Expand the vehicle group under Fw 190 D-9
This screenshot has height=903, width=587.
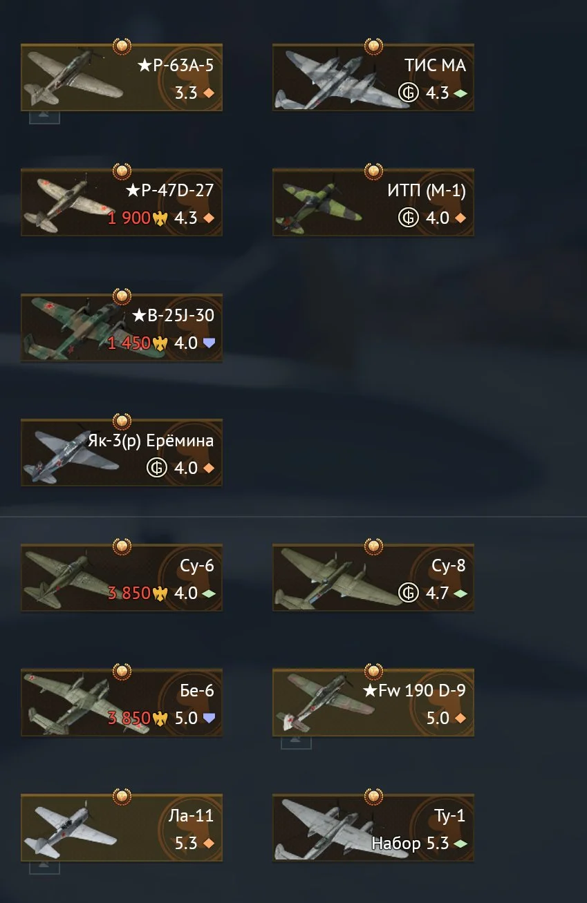(x=296, y=742)
